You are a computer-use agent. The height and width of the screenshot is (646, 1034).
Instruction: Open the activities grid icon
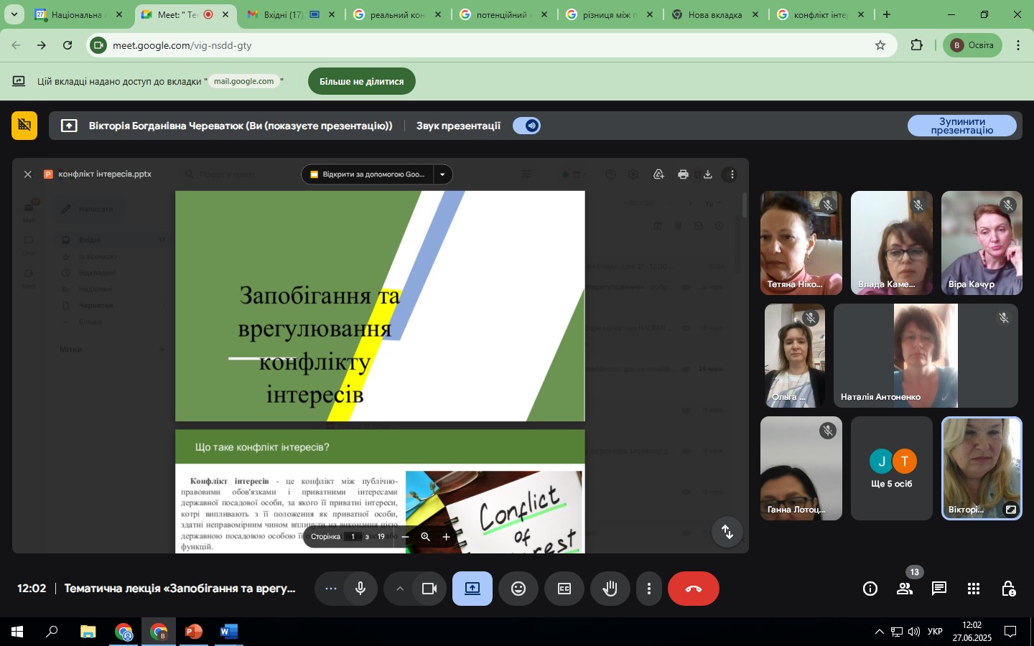tap(974, 589)
